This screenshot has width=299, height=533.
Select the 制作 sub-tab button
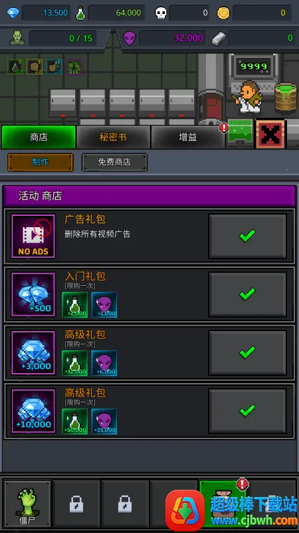click(41, 162)
